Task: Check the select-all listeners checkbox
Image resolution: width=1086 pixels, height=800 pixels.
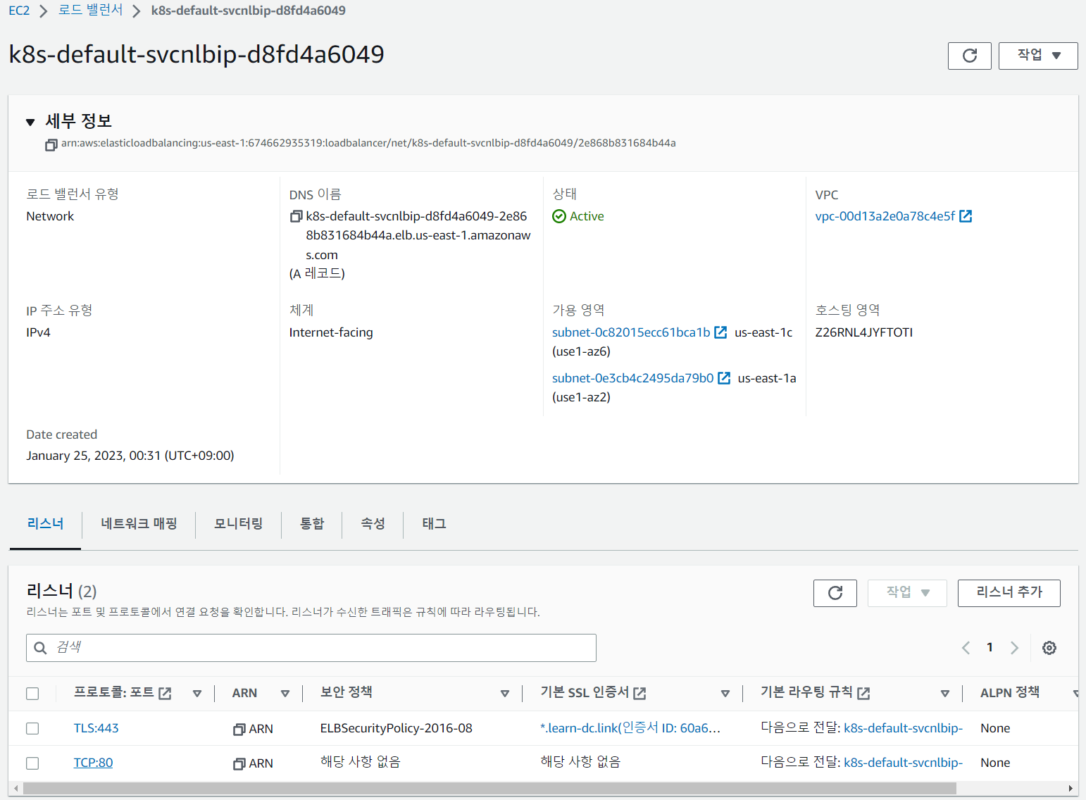Action: pyautogui.click(x=32, y=693)
